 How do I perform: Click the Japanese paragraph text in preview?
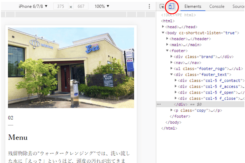coord(69,157)
